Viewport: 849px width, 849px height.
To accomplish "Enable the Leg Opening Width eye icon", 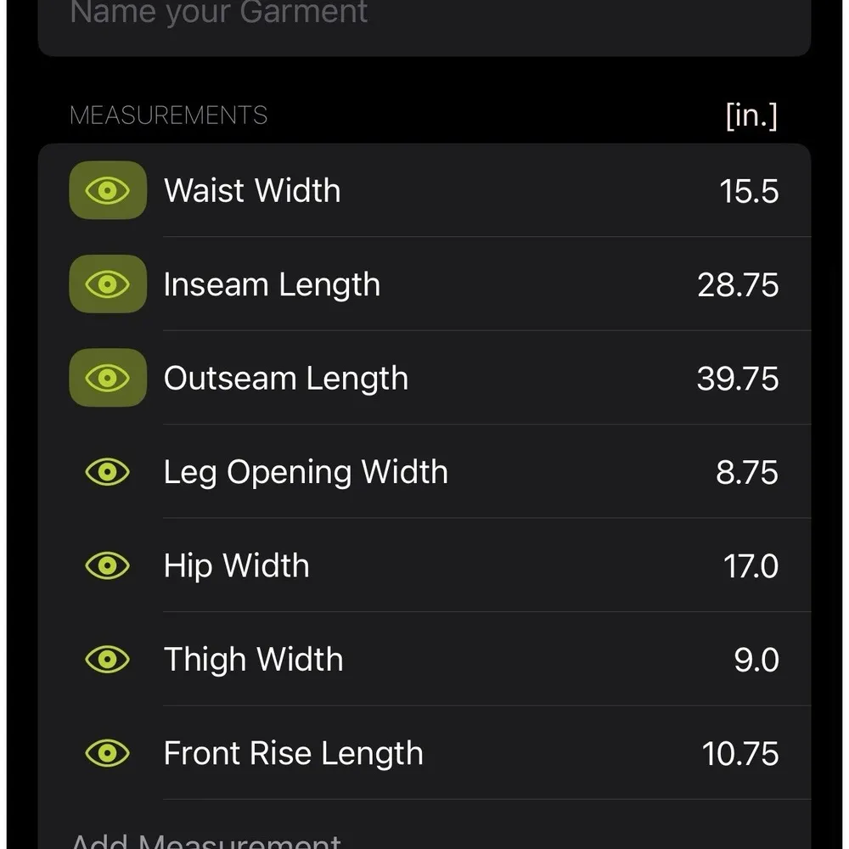I will click(x=108, y=472).
